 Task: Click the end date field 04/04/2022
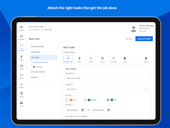tap(101, 110)
